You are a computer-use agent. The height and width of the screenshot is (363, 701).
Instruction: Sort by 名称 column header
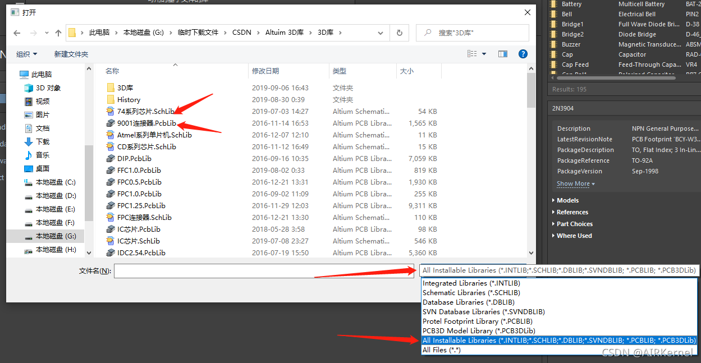click(x=112, y=71)
